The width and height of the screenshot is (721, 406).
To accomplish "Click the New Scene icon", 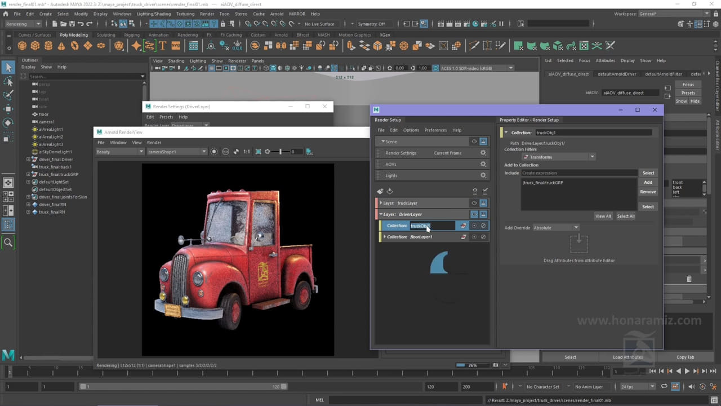I will click(55, 24).
